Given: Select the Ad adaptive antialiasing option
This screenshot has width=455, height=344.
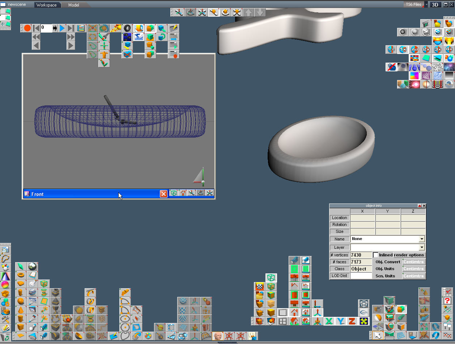Looking at the screenshot, I should pos(414,49).
